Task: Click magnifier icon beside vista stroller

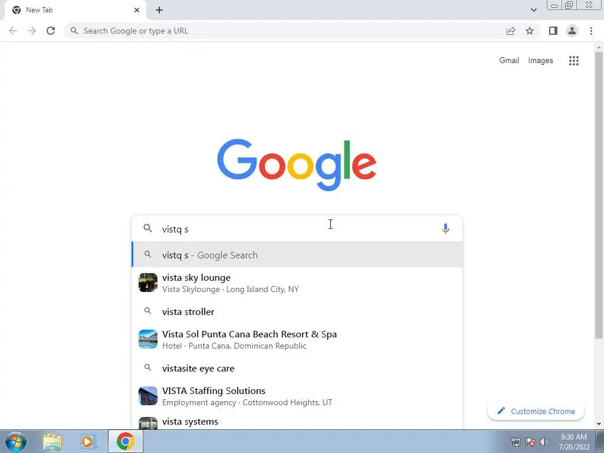Action: point(147,311)
